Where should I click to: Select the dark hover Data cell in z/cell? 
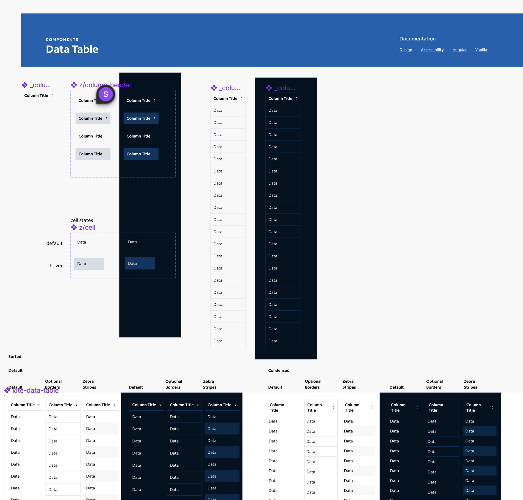140,263
